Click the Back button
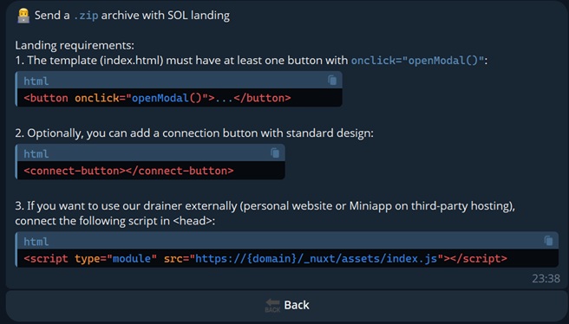This screenshot has width=569, height=324. [287, 305]
